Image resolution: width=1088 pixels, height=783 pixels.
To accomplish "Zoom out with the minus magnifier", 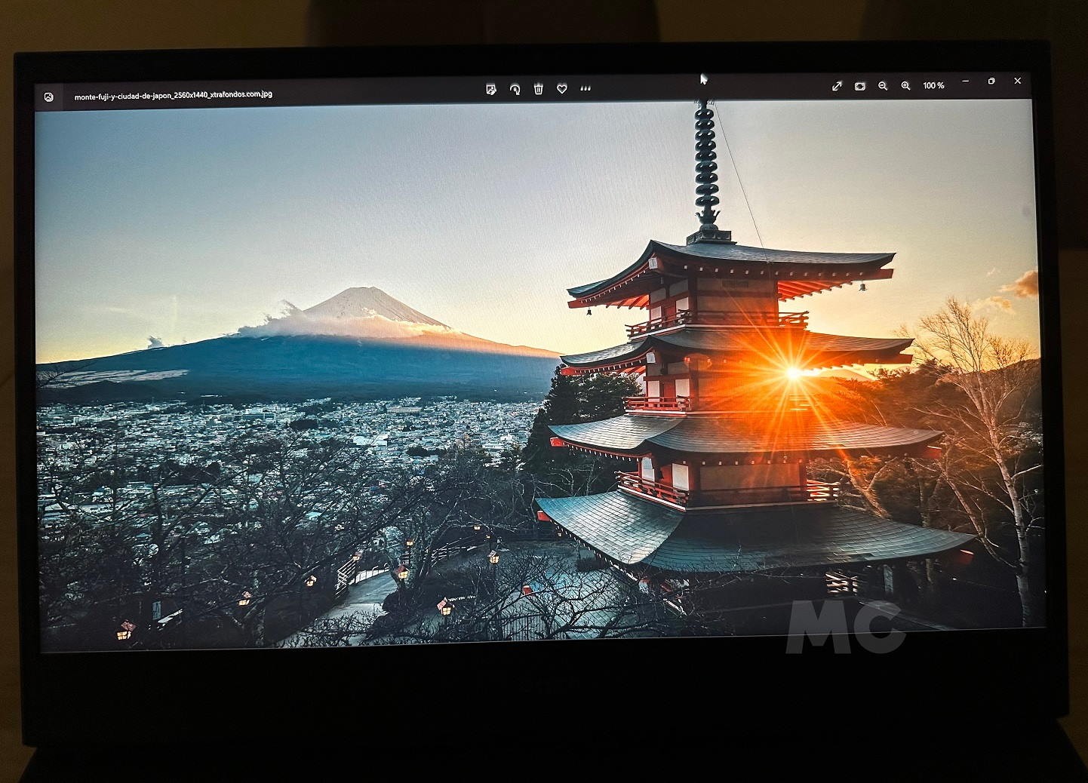I will (883, 86).
